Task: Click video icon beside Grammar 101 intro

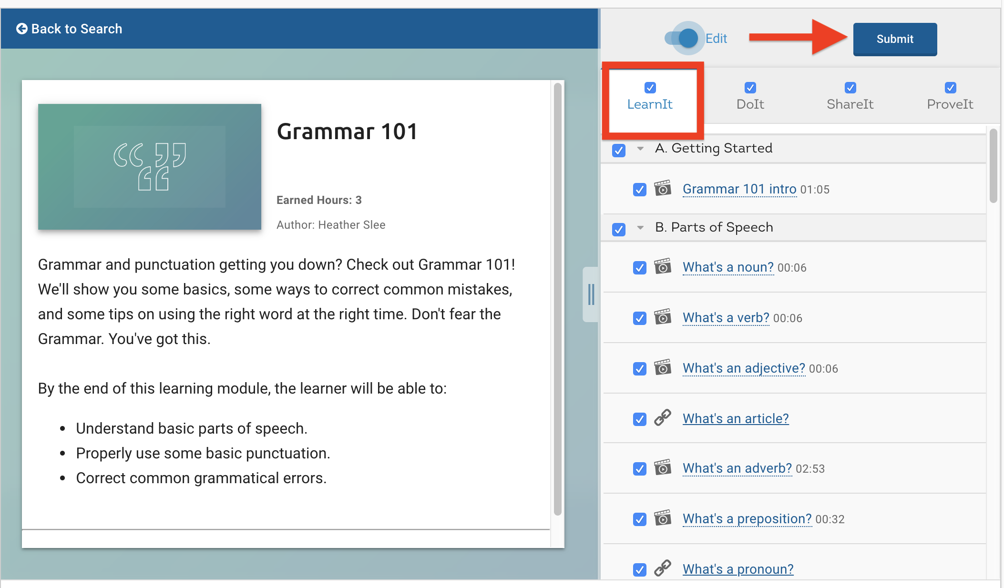Action: point(662,189)
